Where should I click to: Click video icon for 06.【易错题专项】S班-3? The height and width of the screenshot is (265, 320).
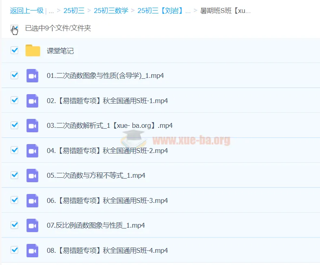(x=32, y=200)
